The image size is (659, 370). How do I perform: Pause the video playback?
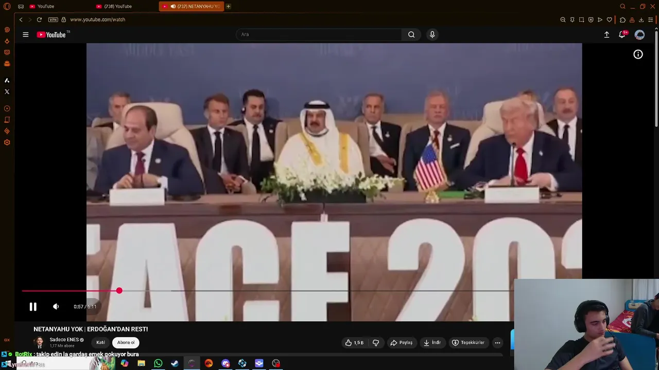pyautogui.click(x=33, y=307)
